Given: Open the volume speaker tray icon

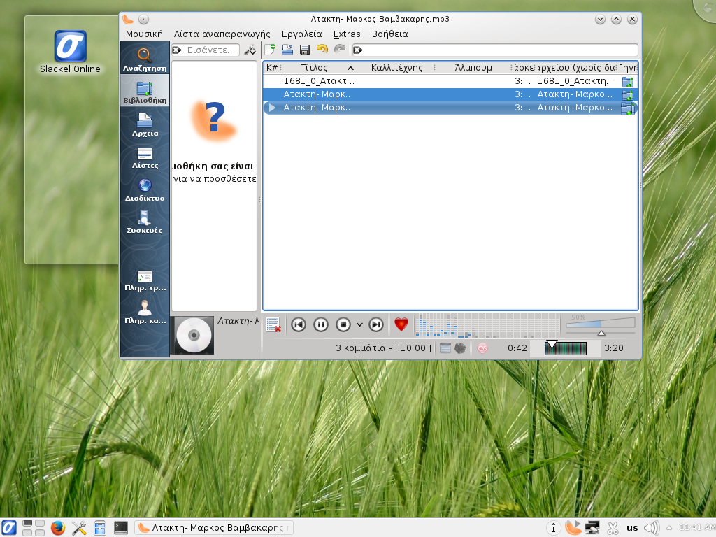Looking at the screenshot, I should [x=652, y=528].
